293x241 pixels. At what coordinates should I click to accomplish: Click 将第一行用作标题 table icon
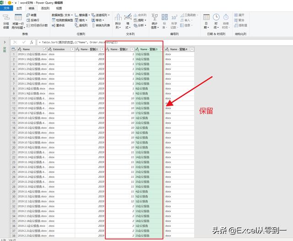[x=18, y=17]
